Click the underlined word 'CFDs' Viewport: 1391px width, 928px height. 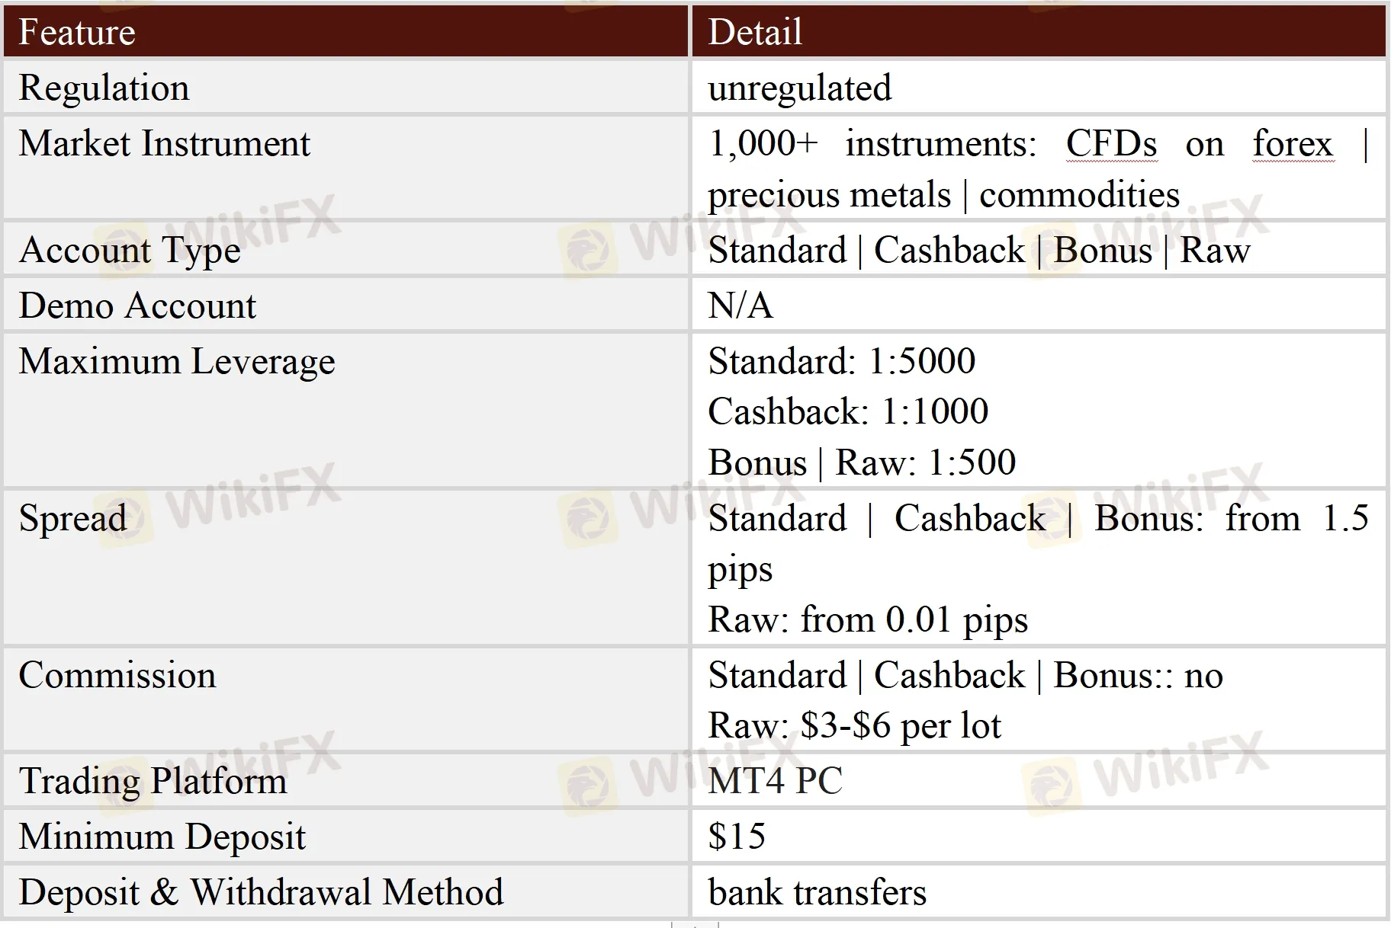click(1111, 144)
